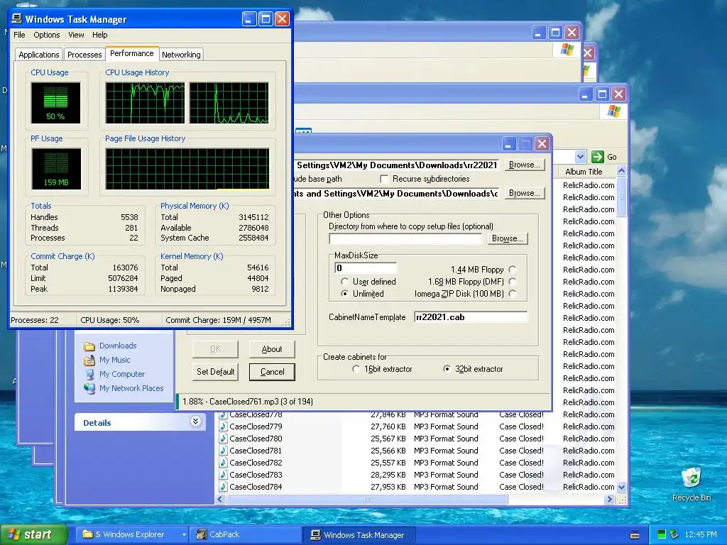
Task: Click the green Go arrow in Explorer
Action: 598,157
